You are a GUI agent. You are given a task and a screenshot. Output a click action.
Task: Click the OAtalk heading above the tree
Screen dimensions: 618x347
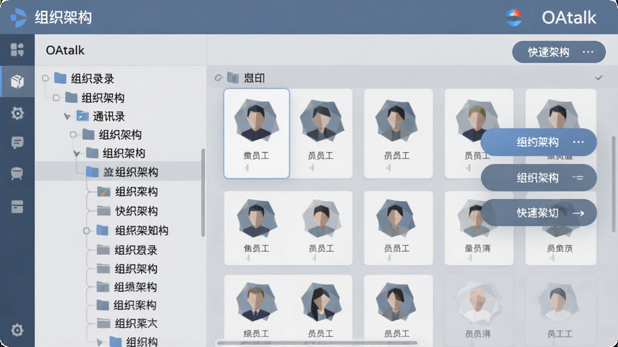tap(65, 51)
